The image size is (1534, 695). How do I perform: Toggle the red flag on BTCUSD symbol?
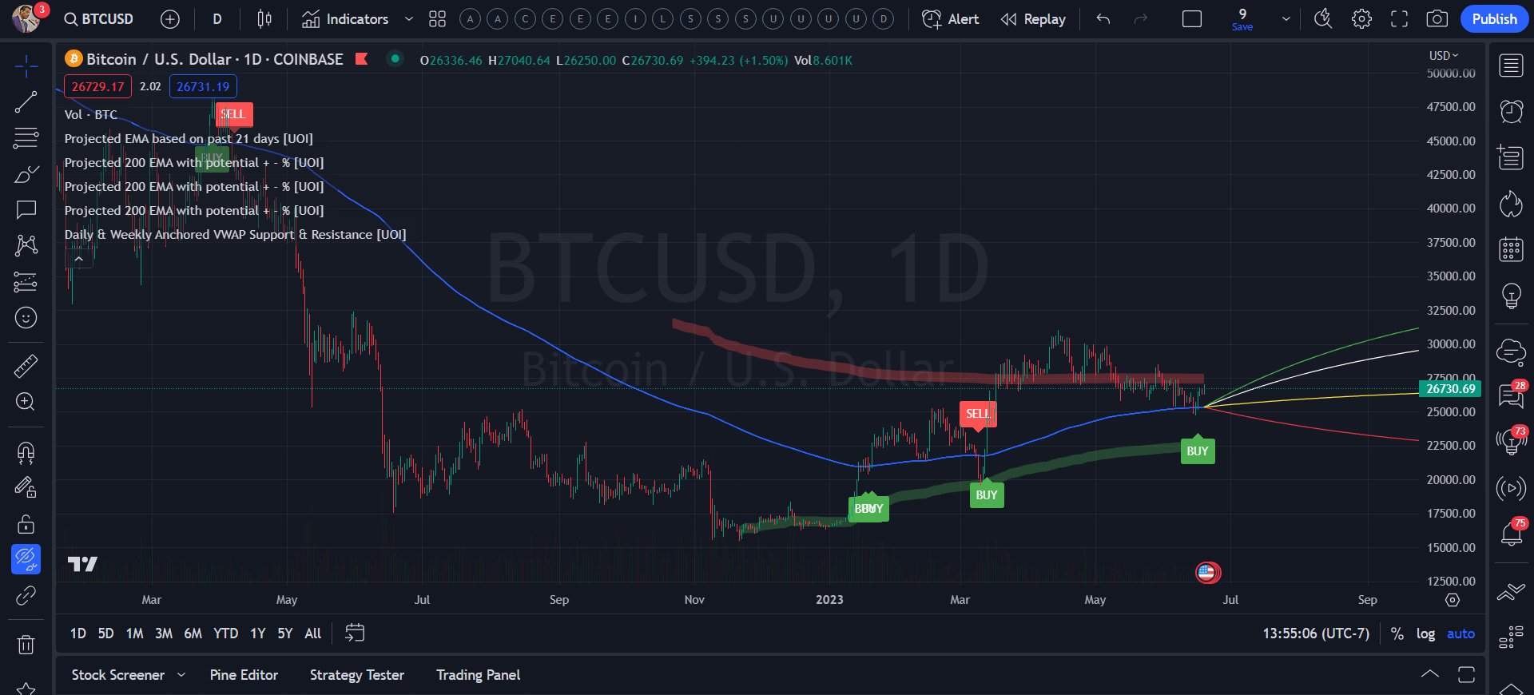pos(362,59)
